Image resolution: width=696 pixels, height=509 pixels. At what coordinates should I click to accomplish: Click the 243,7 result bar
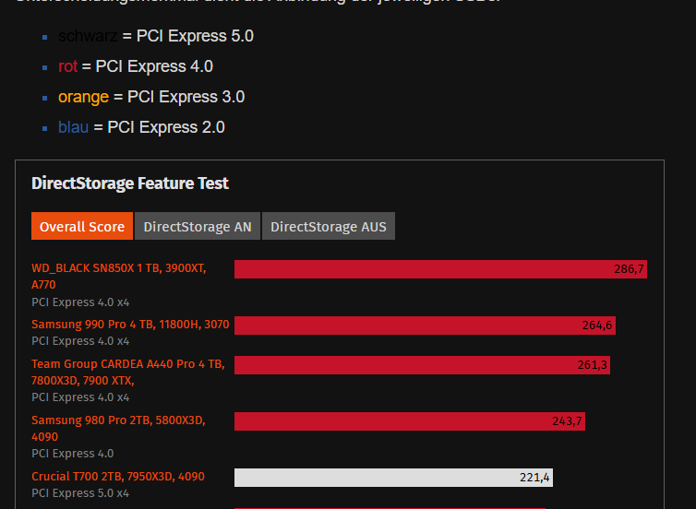coord(409,421)
